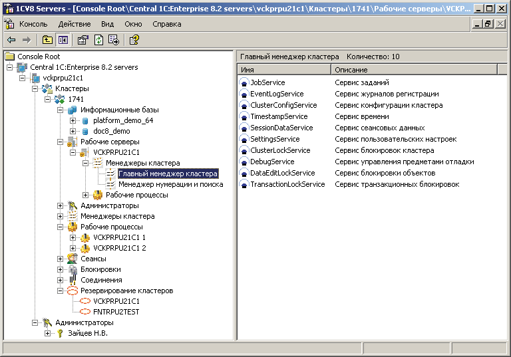Viewport: 511px width, 357px height.
Task: Click the Блокировки lock icon
Action: pyautogui.click(x=73, y=269)
